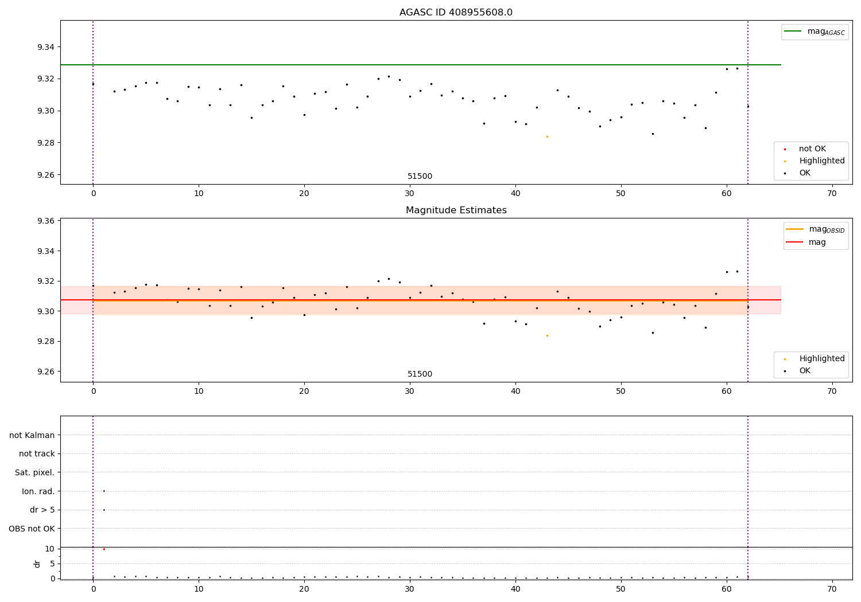Click the '9.32' y-tick of the top plot

46,79
